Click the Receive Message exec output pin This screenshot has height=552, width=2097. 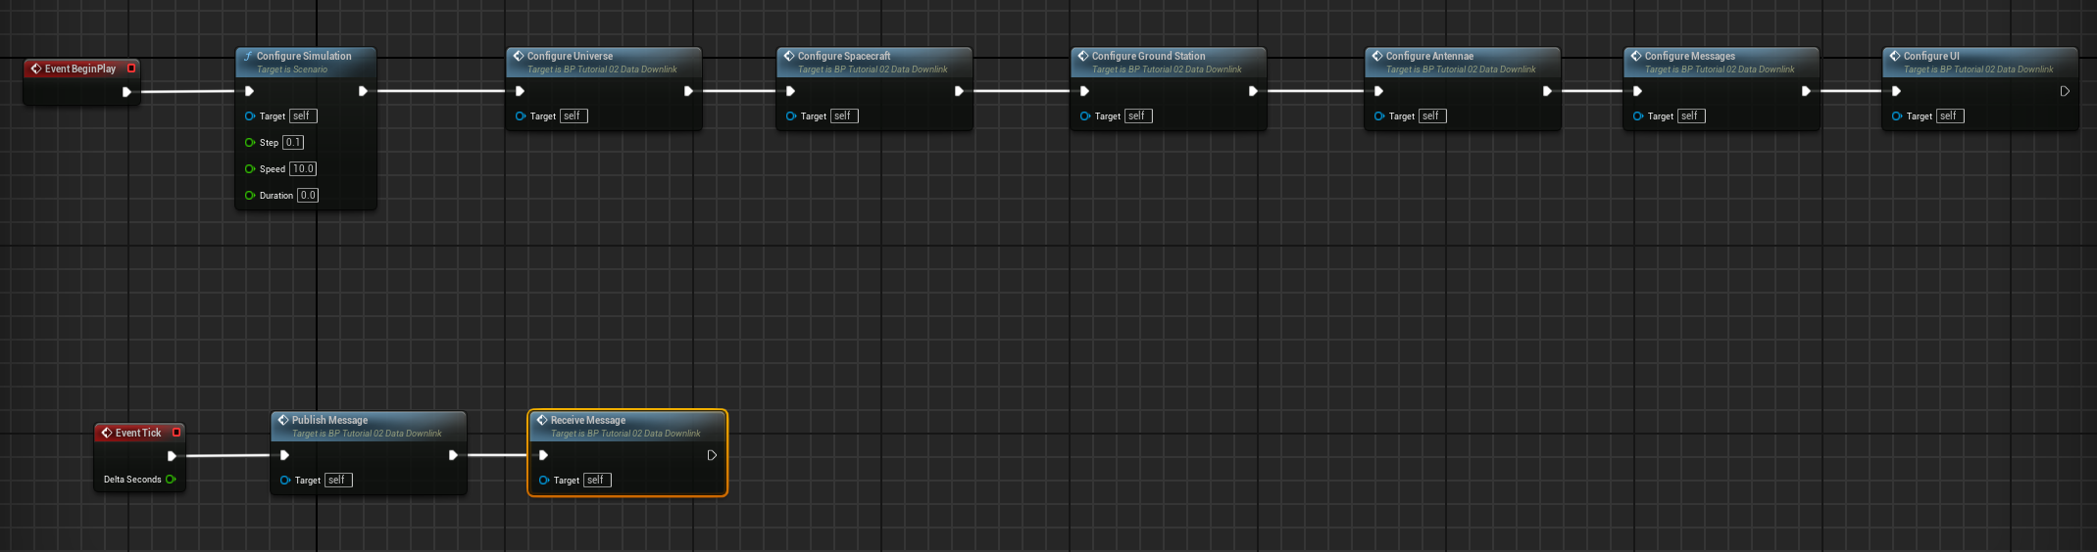pos(712,455)
